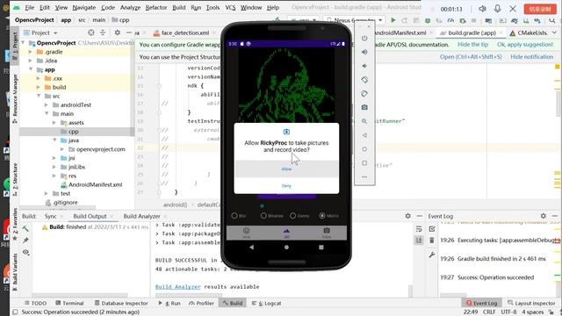Deny camera permission in dialog
This screenshot has height=316, width=562.
pyautogui.click(x=286, y=185)
